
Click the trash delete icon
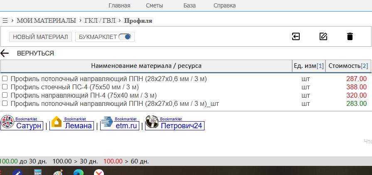(350, 36)
